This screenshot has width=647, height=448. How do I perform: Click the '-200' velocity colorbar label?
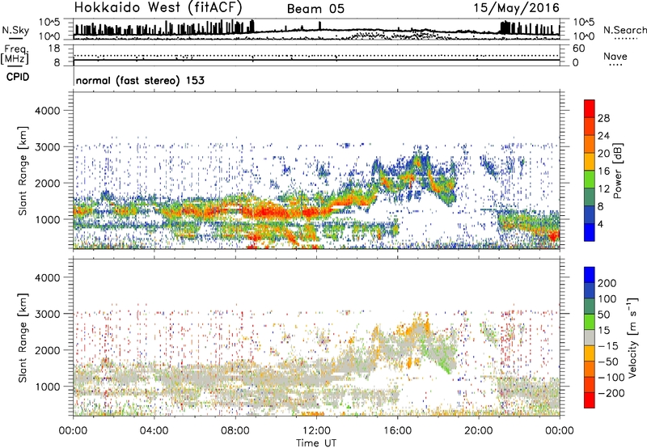click(x=611, y=393)
